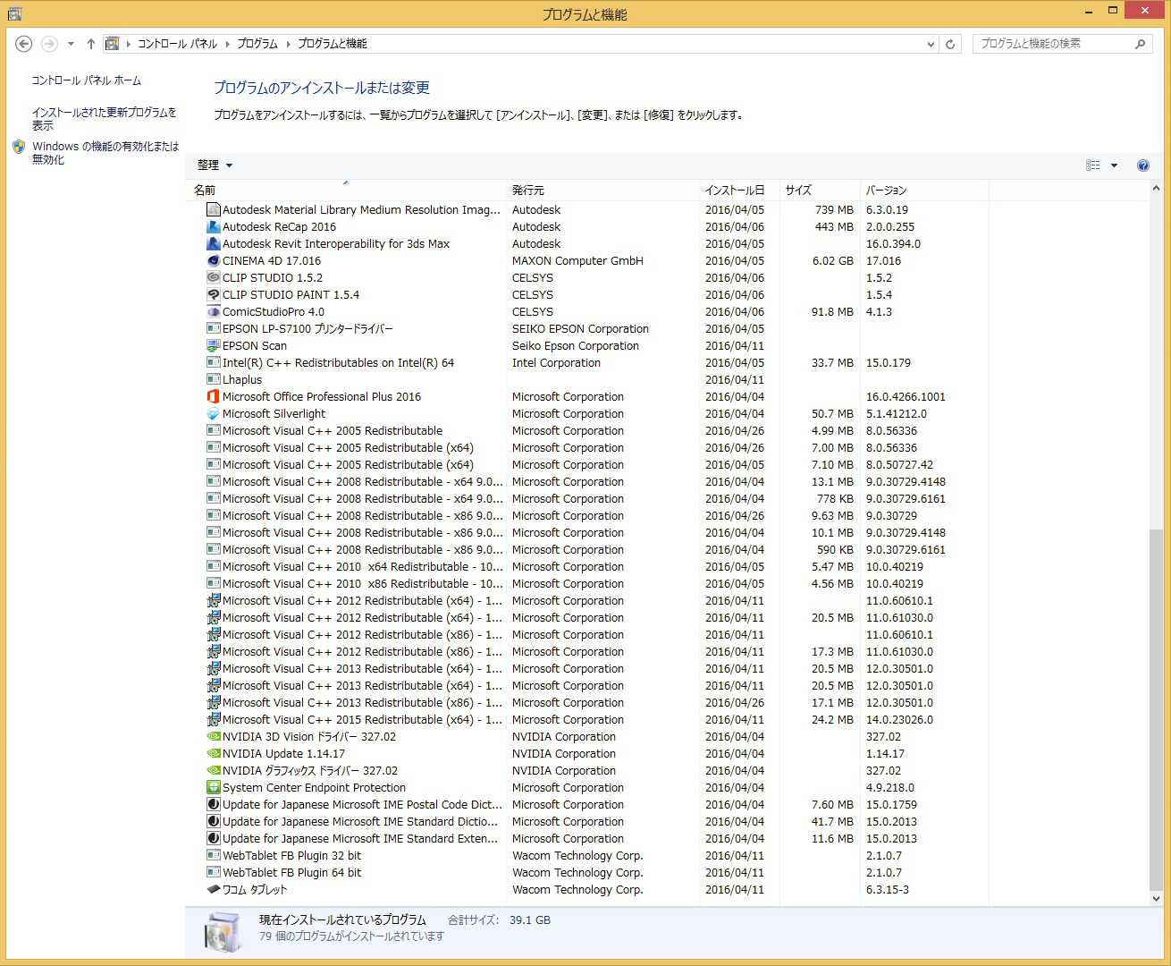Open the address bar history dropdown
Viewport: 1171px width, 966px height.
(x=931, y=44)
